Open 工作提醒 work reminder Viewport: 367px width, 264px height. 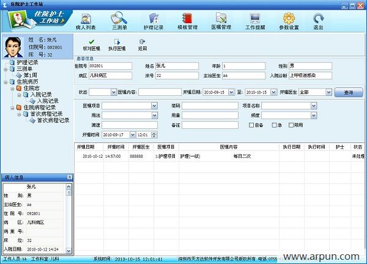pyautogui.click(x=255, y=21)
